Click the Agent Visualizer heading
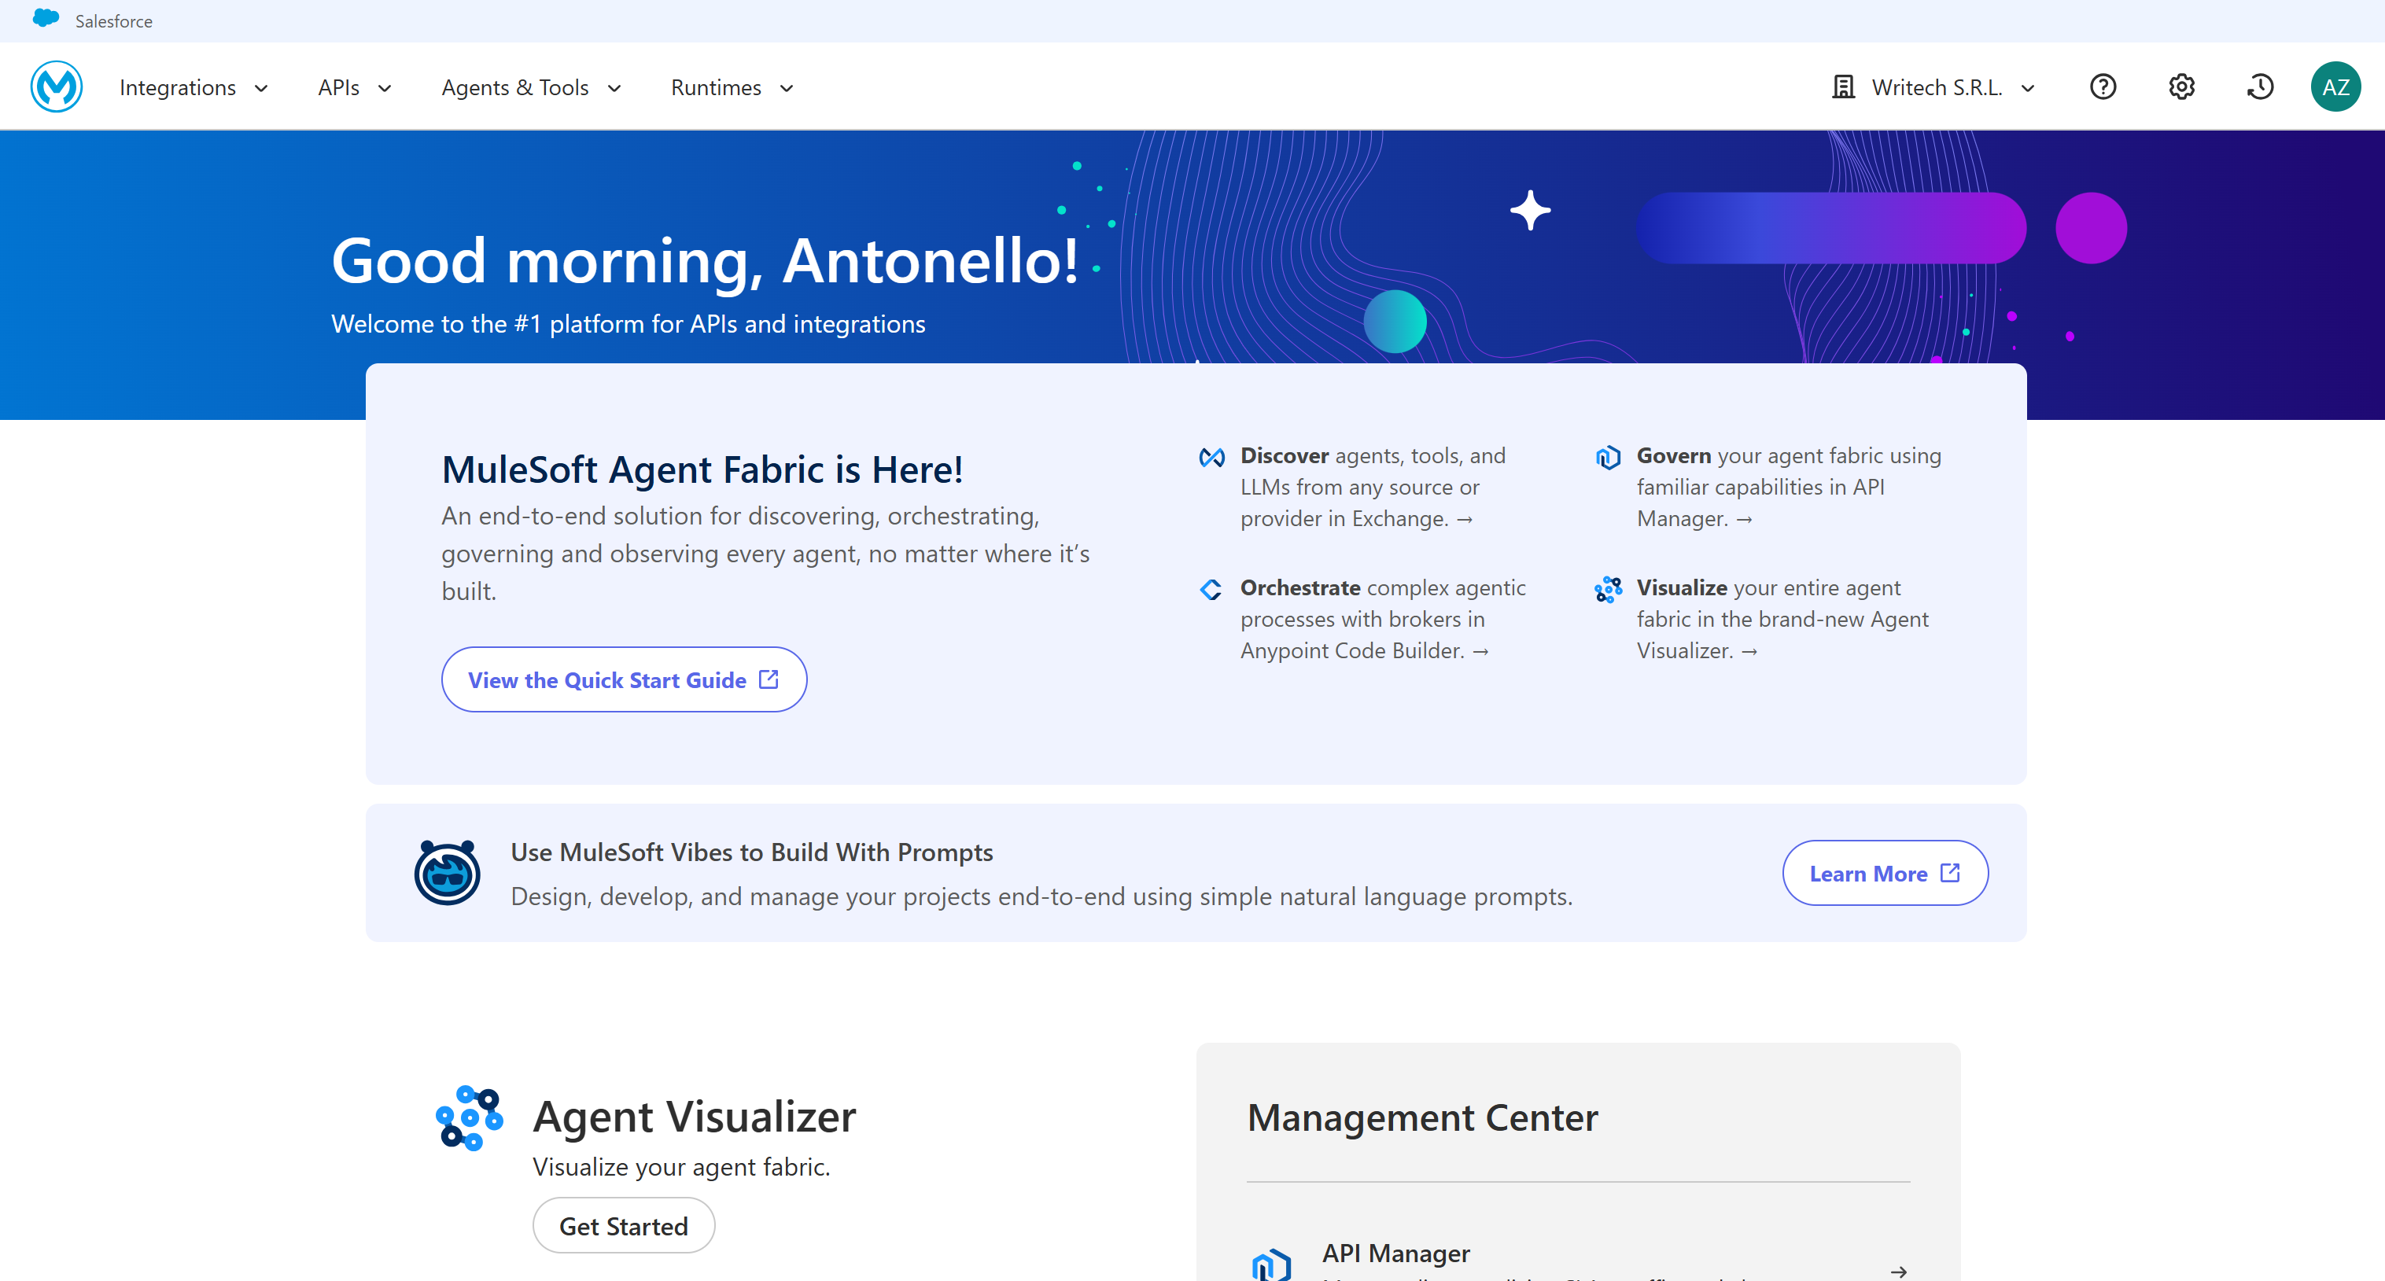2385x1281 pixels. [695, 1116]
